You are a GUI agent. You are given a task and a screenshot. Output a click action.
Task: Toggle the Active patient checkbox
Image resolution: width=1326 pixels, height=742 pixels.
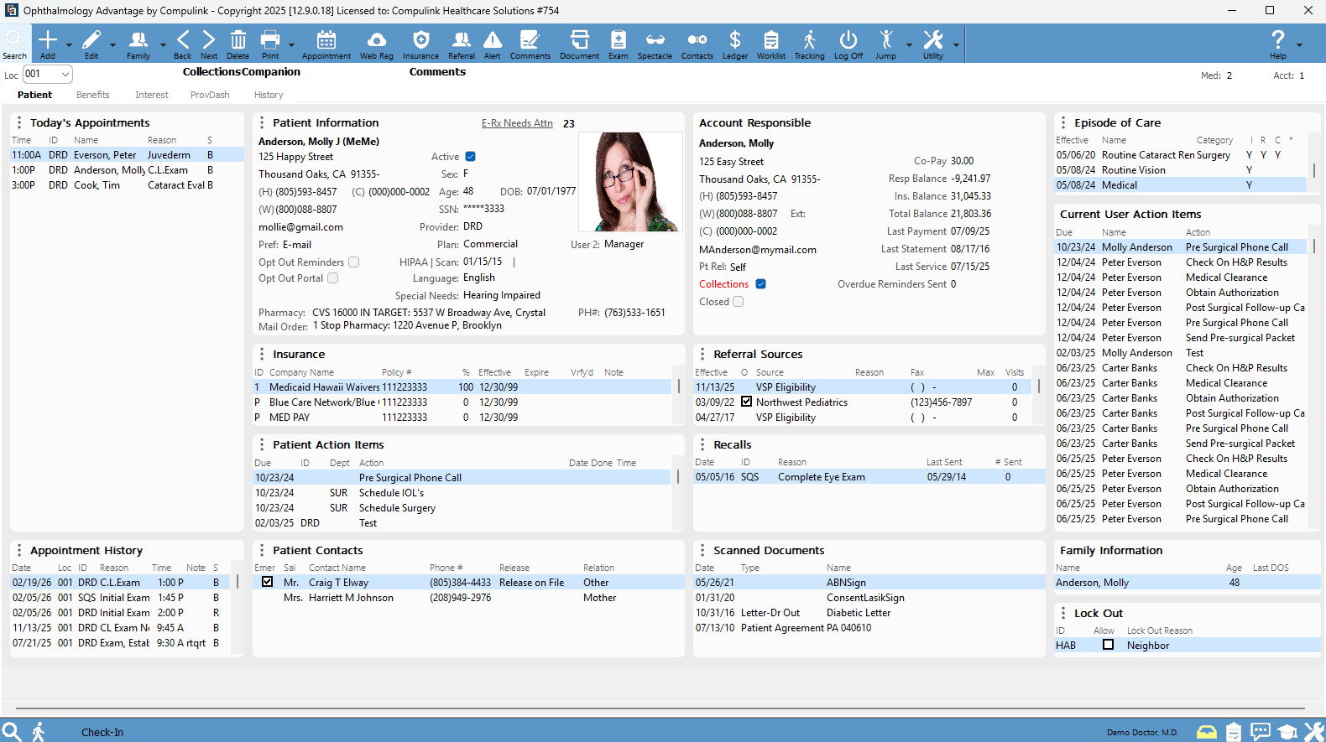coord(471,157)
